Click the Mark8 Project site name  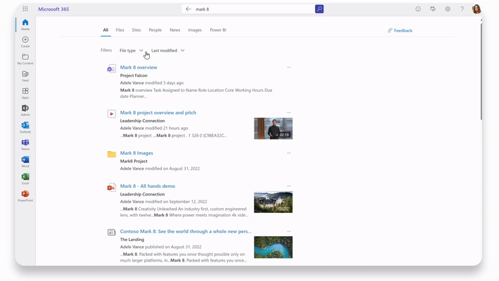tap(133, 161)
